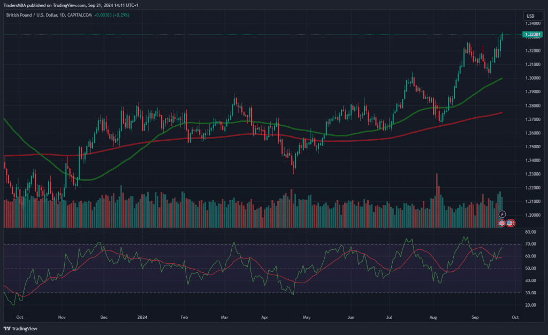
Task: Select the 1.30000 price axis label
Action: coord(532,78)
